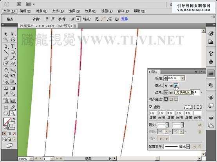This screenshot has height=162, width=217.
Task: Choose preserve exact dash lengths option
Action: [188, 107]
